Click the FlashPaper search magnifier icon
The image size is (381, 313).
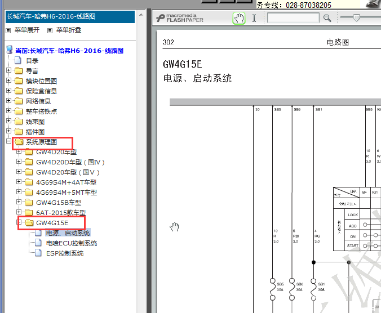pyautogui.click(x=327, y=18)
